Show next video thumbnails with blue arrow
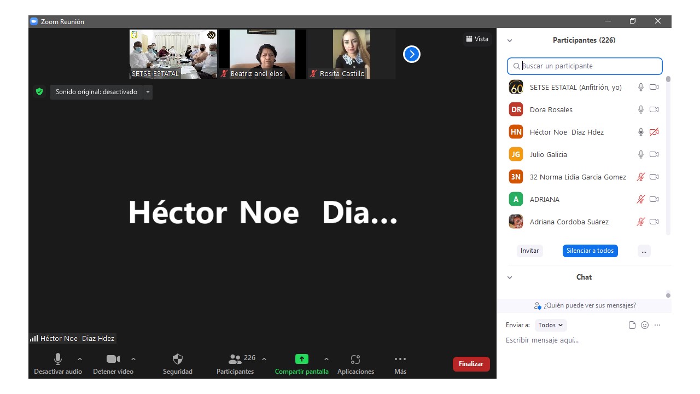This screenshot has height=394, width=700. tap(412, 54)
